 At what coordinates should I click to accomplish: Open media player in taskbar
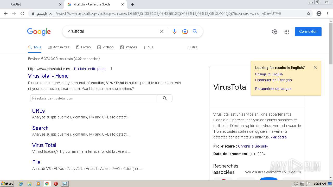38,184
